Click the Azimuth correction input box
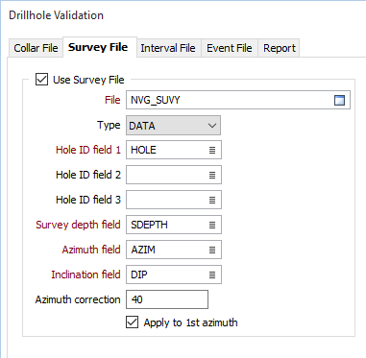 pos(167,299)
